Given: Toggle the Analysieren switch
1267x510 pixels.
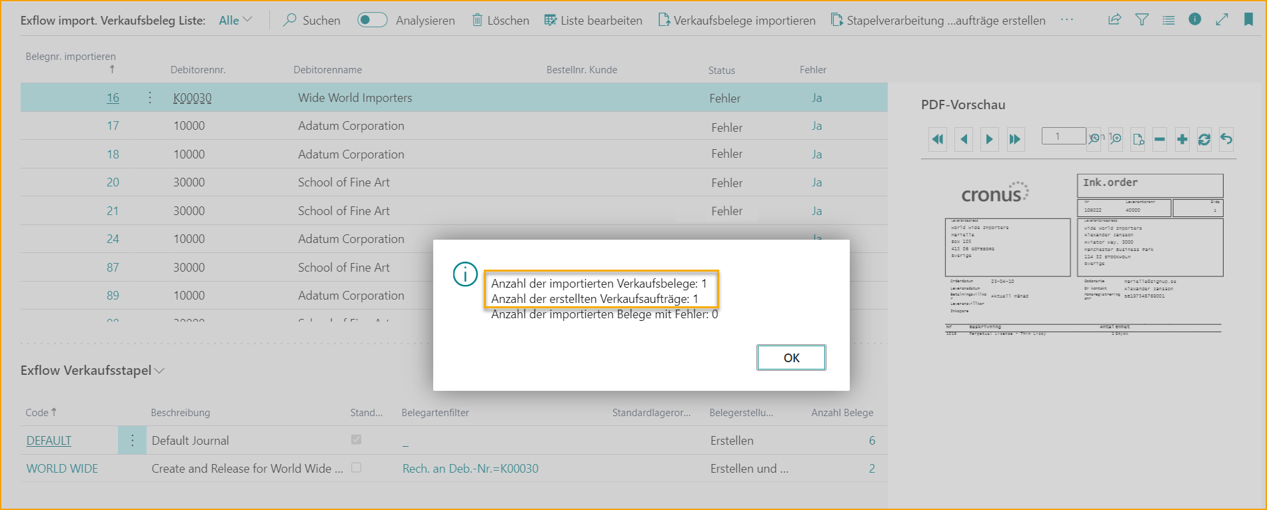Looking at the screenshot, I should pos(372,20).
